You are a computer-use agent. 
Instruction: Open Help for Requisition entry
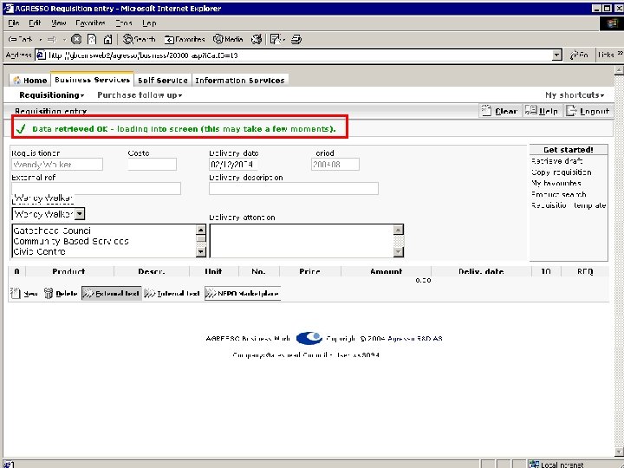click(x=541, y=111)
